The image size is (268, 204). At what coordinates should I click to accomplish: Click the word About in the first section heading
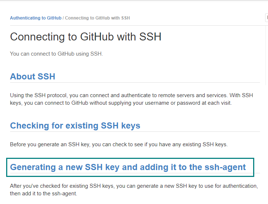22,76
